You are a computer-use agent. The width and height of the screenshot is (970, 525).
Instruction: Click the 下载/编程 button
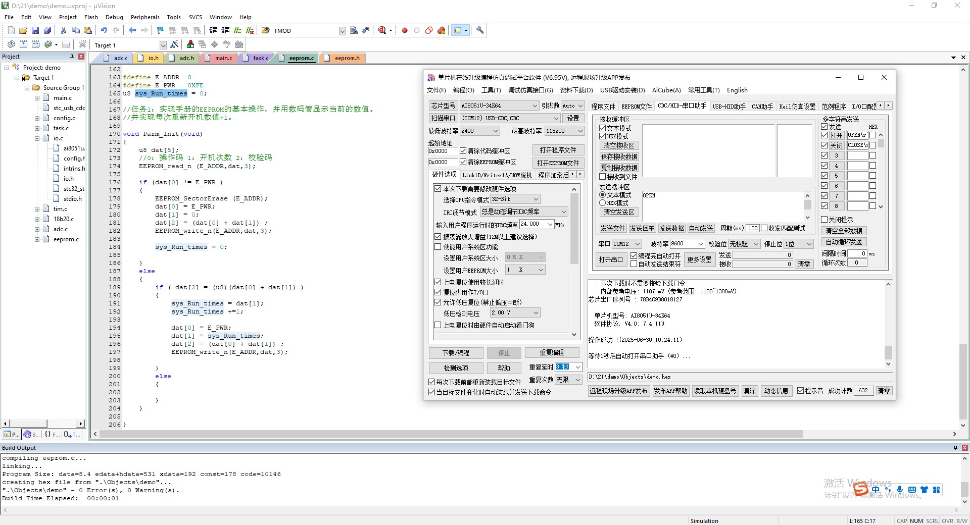point(456,353)
